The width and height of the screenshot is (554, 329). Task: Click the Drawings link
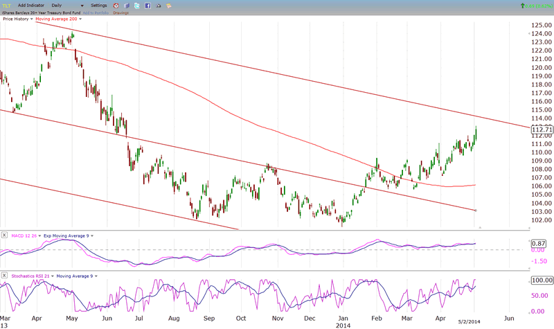121,13
